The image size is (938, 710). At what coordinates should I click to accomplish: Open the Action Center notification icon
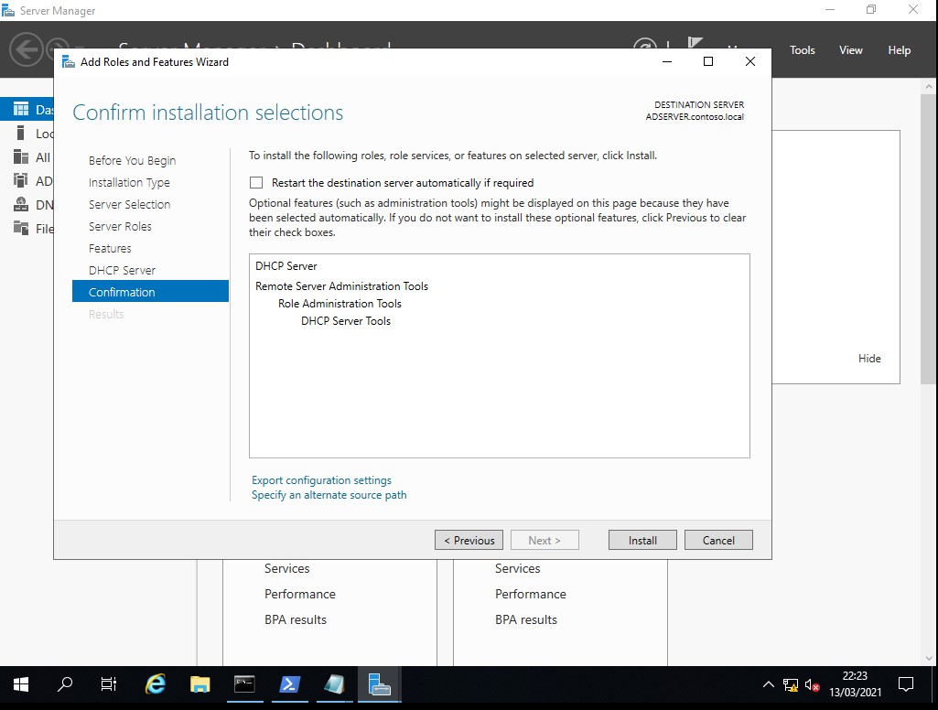pos(906,684)
